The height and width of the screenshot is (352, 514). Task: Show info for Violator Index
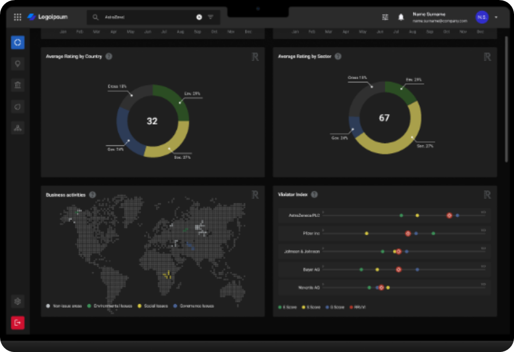(x=314, y=195)
